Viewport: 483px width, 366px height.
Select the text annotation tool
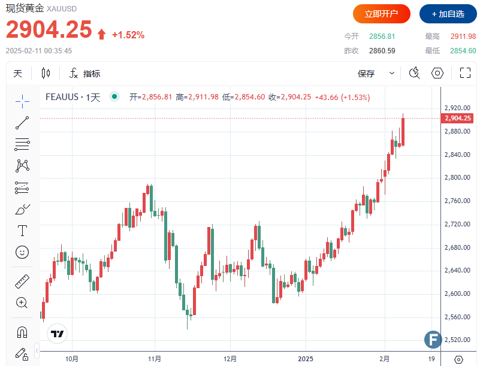tap(22, 231)
